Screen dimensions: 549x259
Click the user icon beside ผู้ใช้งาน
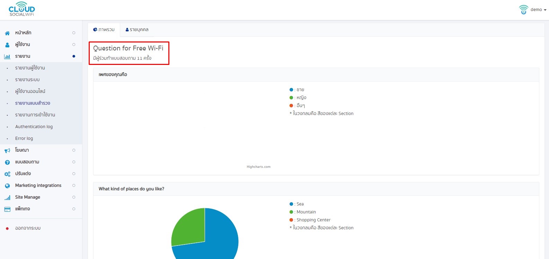[7, 45]
